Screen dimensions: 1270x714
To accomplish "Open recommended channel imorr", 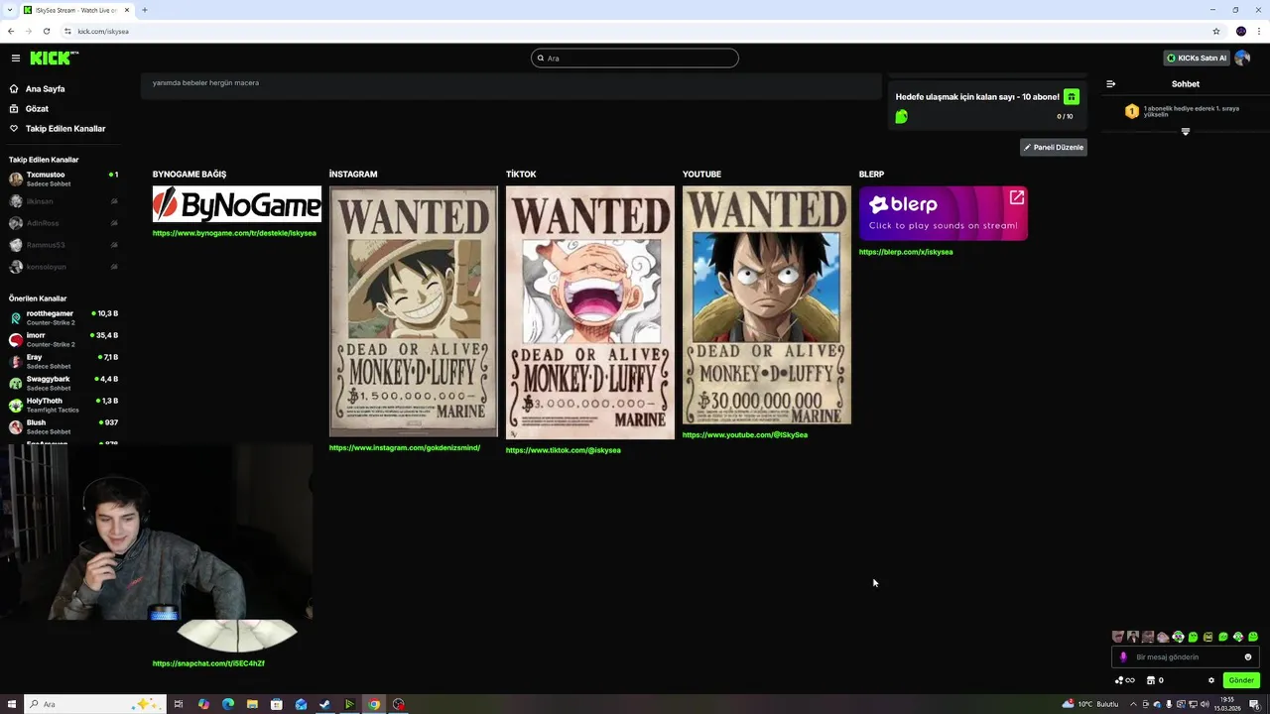I will click(x=63, y=339).
